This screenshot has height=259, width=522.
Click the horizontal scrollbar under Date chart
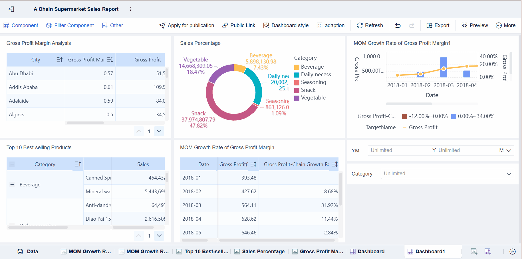(409, 104)
